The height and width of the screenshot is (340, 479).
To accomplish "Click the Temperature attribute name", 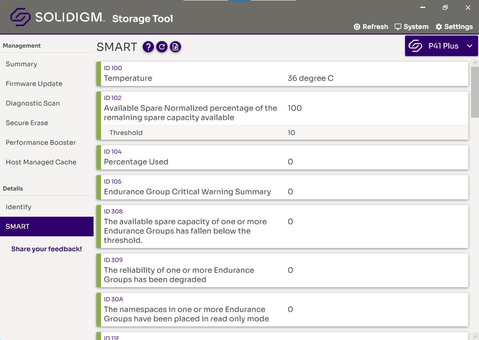I will (128, 78).
